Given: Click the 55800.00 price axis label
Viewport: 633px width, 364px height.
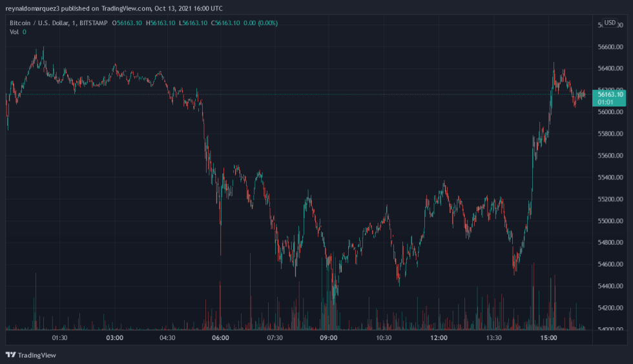Looking at the screenshot, I should point(610,134).
